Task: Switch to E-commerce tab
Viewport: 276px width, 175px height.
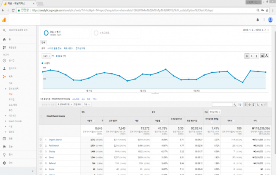Action: pos(80,48)
